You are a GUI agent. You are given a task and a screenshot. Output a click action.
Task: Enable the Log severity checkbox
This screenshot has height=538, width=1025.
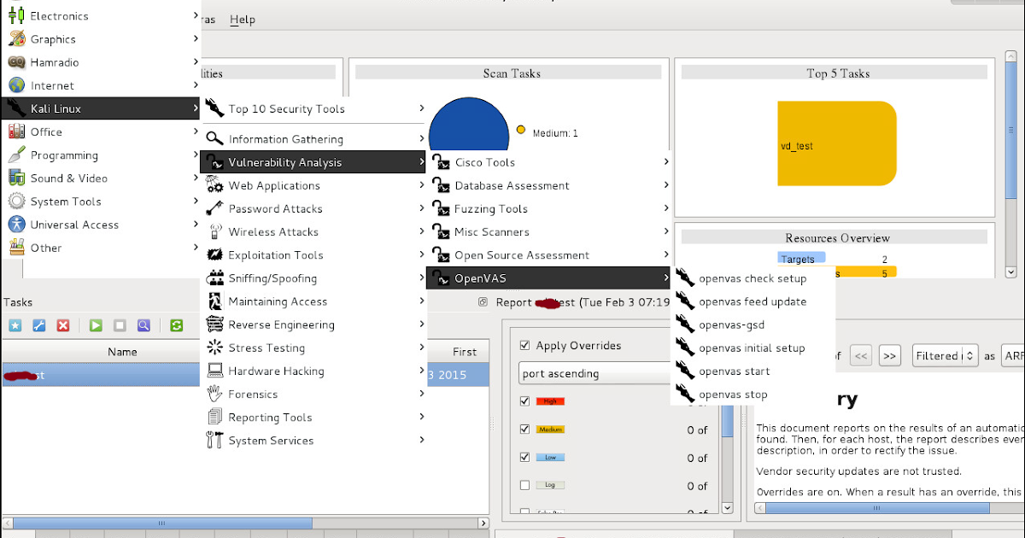pyautogui.click(x=524, y=485)
